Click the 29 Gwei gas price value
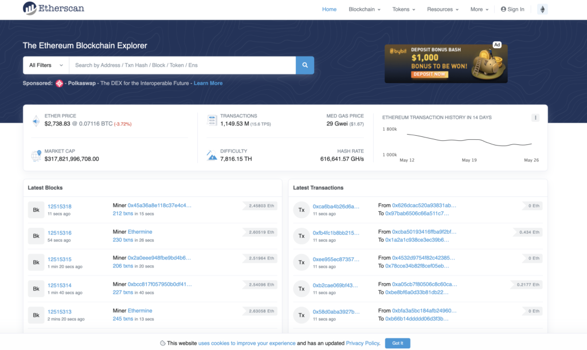The height and width of the screenshot is (350, 587). pos(337,124)
